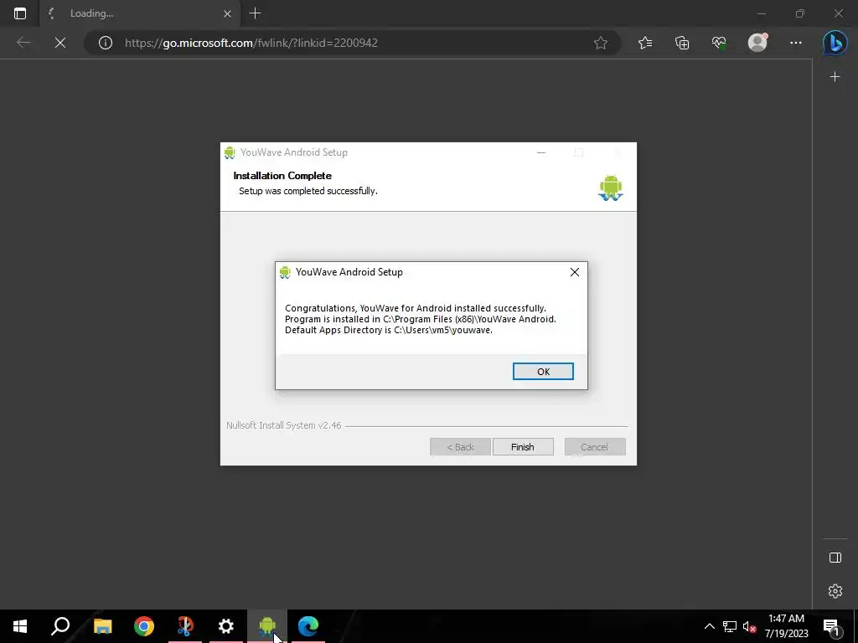This screenshot has height=643, width=858.
Task: Open Windows search on taskbar
Action: click(x=60, y=626)
